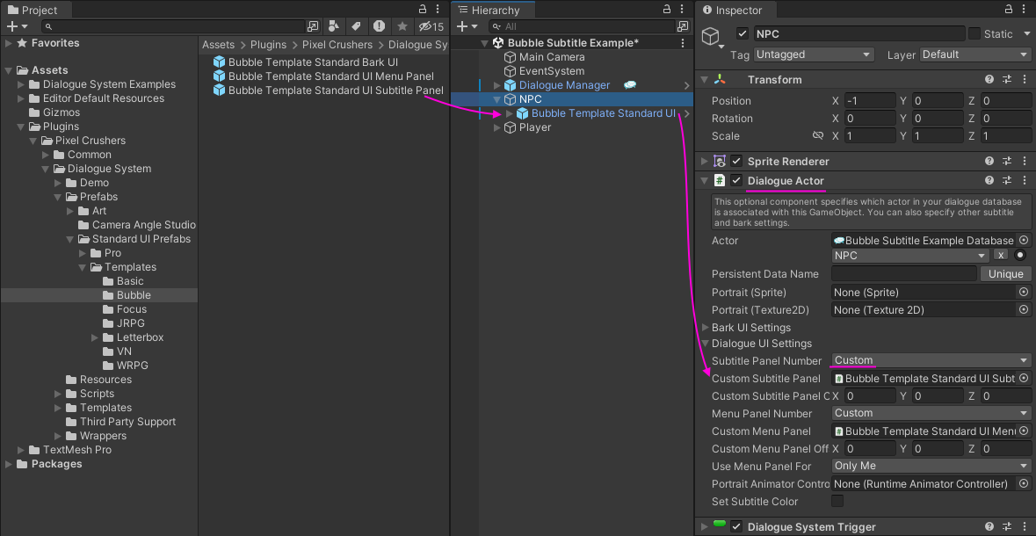Click Plugins in the breadcrumb path
Viewport: 1036px width, 536px height.
click(268, 45)
